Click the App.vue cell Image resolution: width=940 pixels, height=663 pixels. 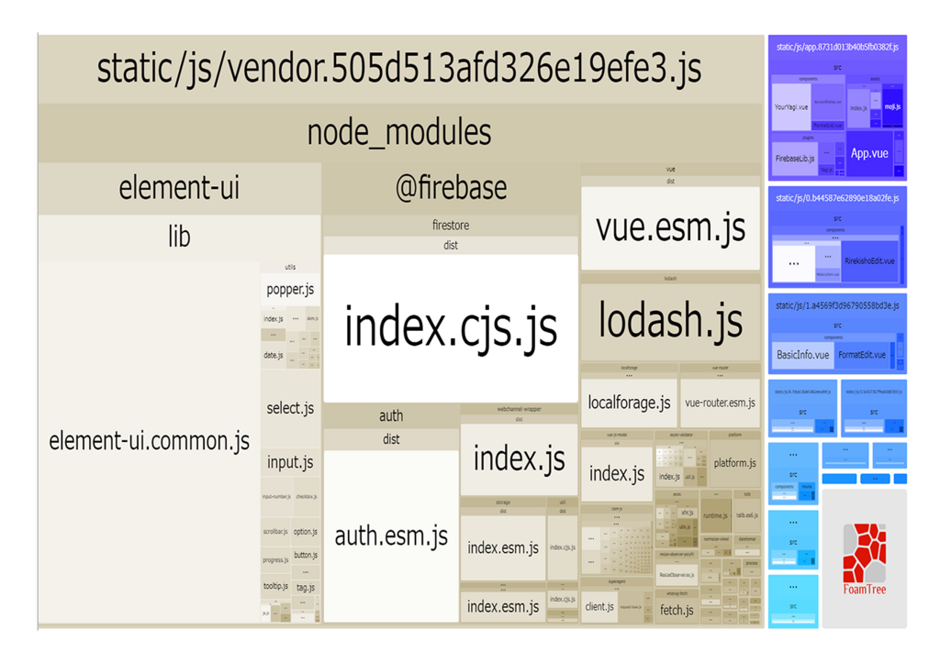pos(869,153)
